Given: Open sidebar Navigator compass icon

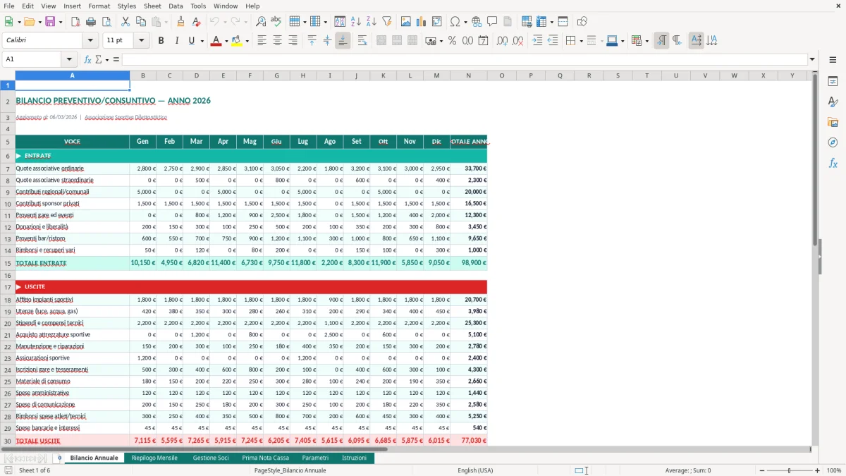Looking at the screenshot, I should (833, 142).
